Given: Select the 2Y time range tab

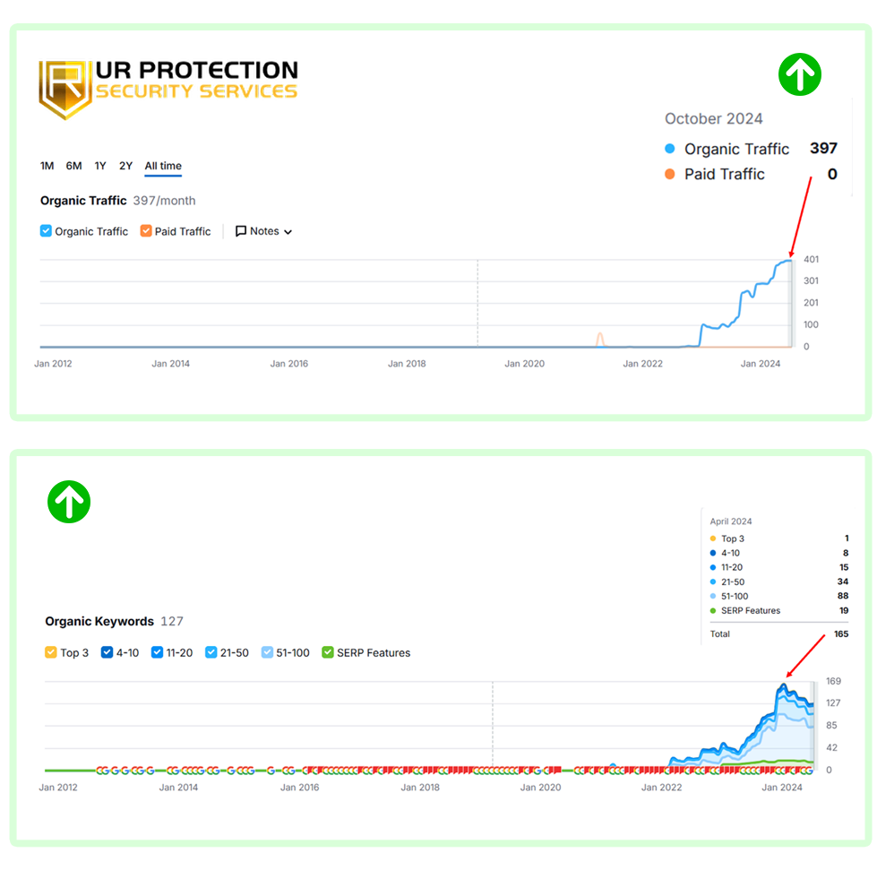Looking at the screenshot, I should tap(125, 166).
